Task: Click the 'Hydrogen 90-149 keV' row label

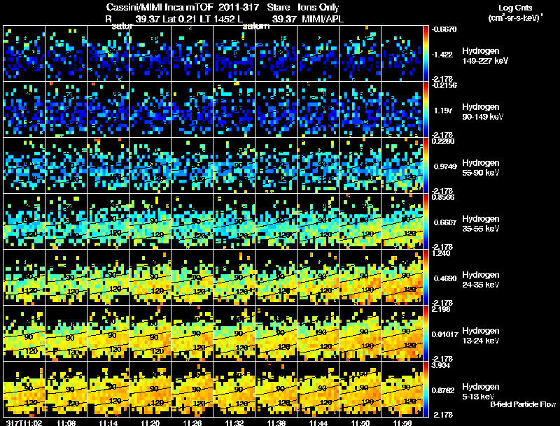Action: 483,112
